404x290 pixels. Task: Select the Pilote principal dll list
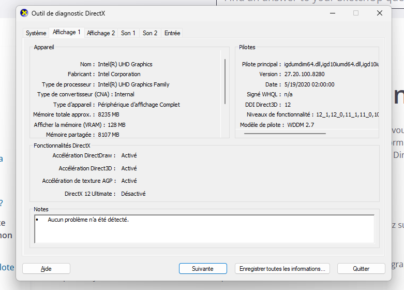tap(331, 64)
